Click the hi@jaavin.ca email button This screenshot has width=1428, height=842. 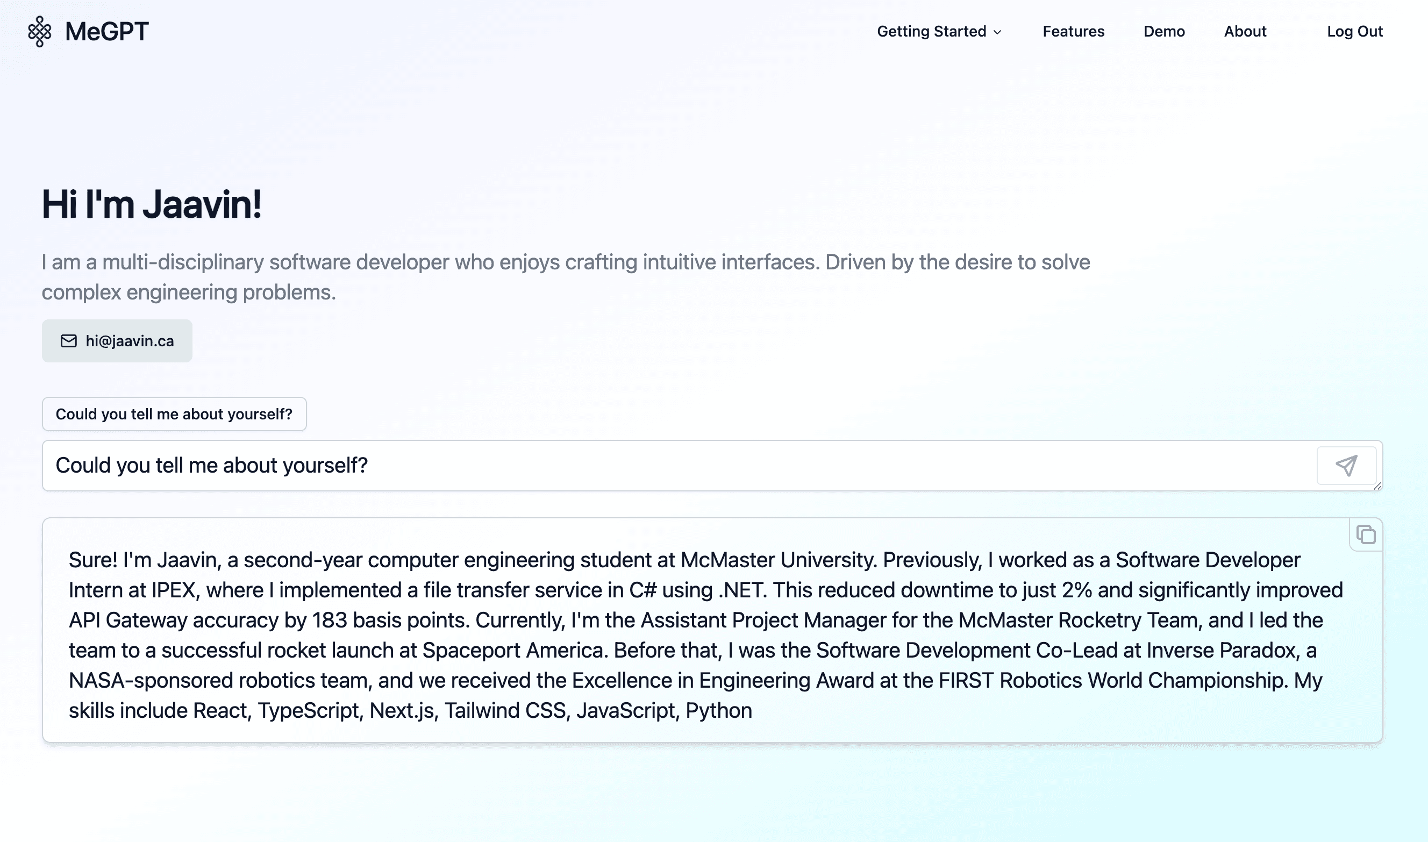117,340
